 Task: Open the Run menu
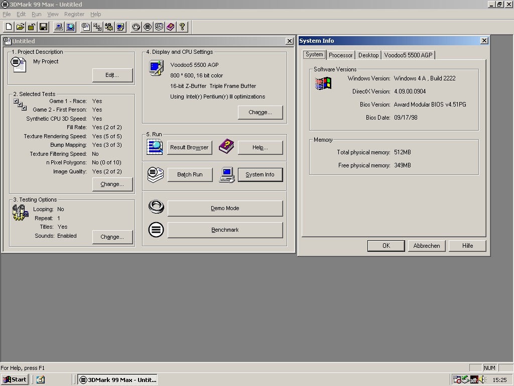36,14
